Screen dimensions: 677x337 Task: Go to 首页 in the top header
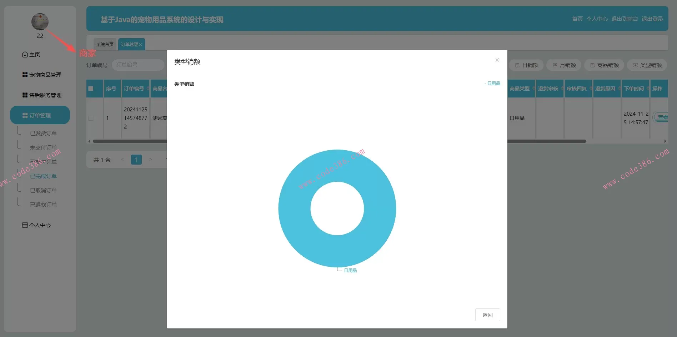(x=577, y=19)
